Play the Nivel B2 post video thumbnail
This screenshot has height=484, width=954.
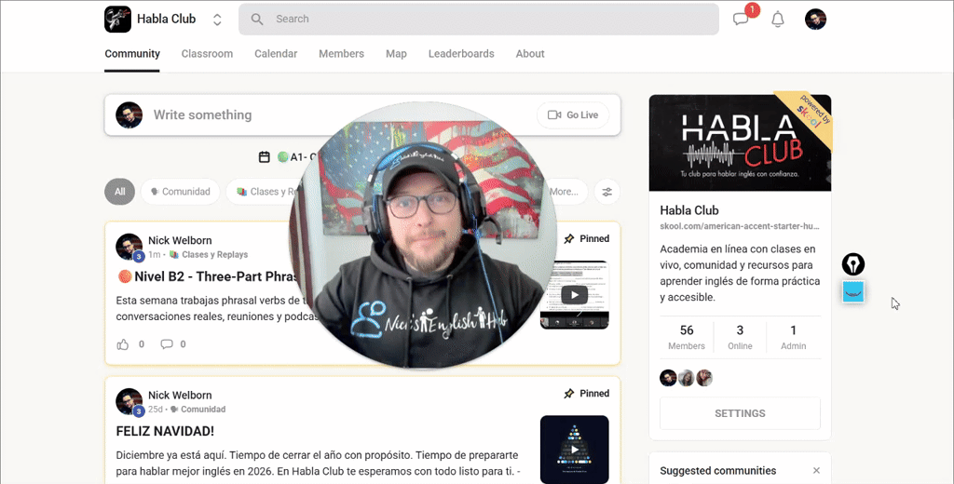(574, 295)
